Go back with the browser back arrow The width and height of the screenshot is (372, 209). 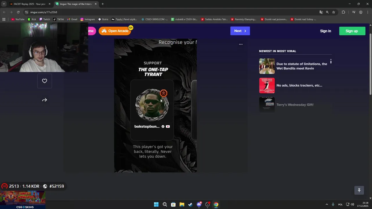click(4, 12)
